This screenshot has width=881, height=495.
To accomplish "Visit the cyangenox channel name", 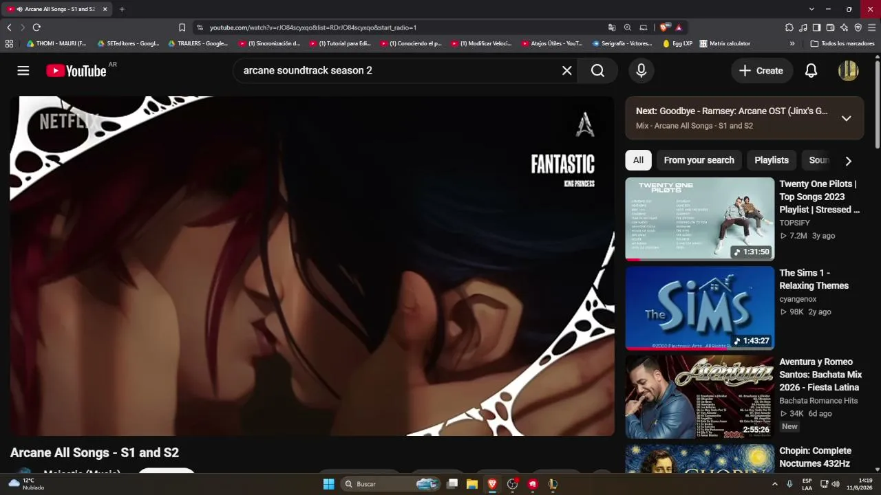I will (798, 299).
